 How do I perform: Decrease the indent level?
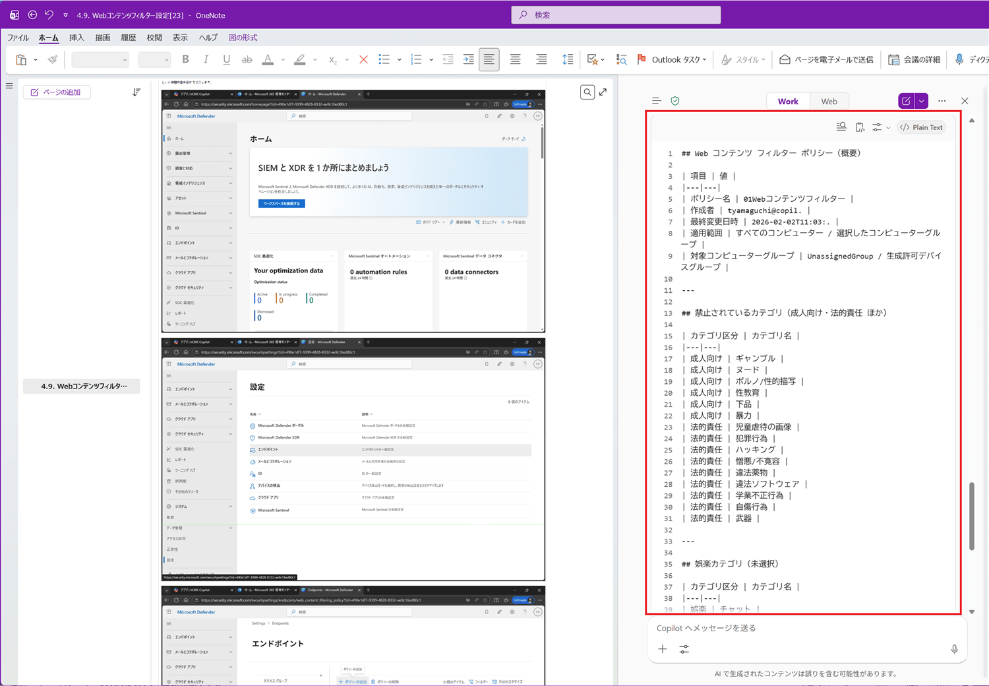tap(448, 59)
